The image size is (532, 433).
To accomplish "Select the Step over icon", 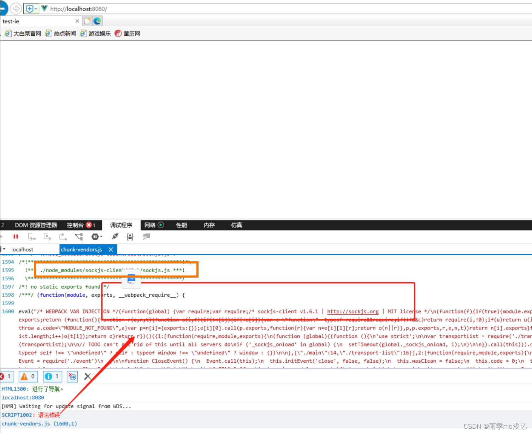I will point(32,237).
